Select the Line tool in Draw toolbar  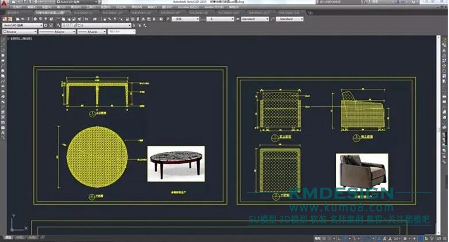pos(3,39)
